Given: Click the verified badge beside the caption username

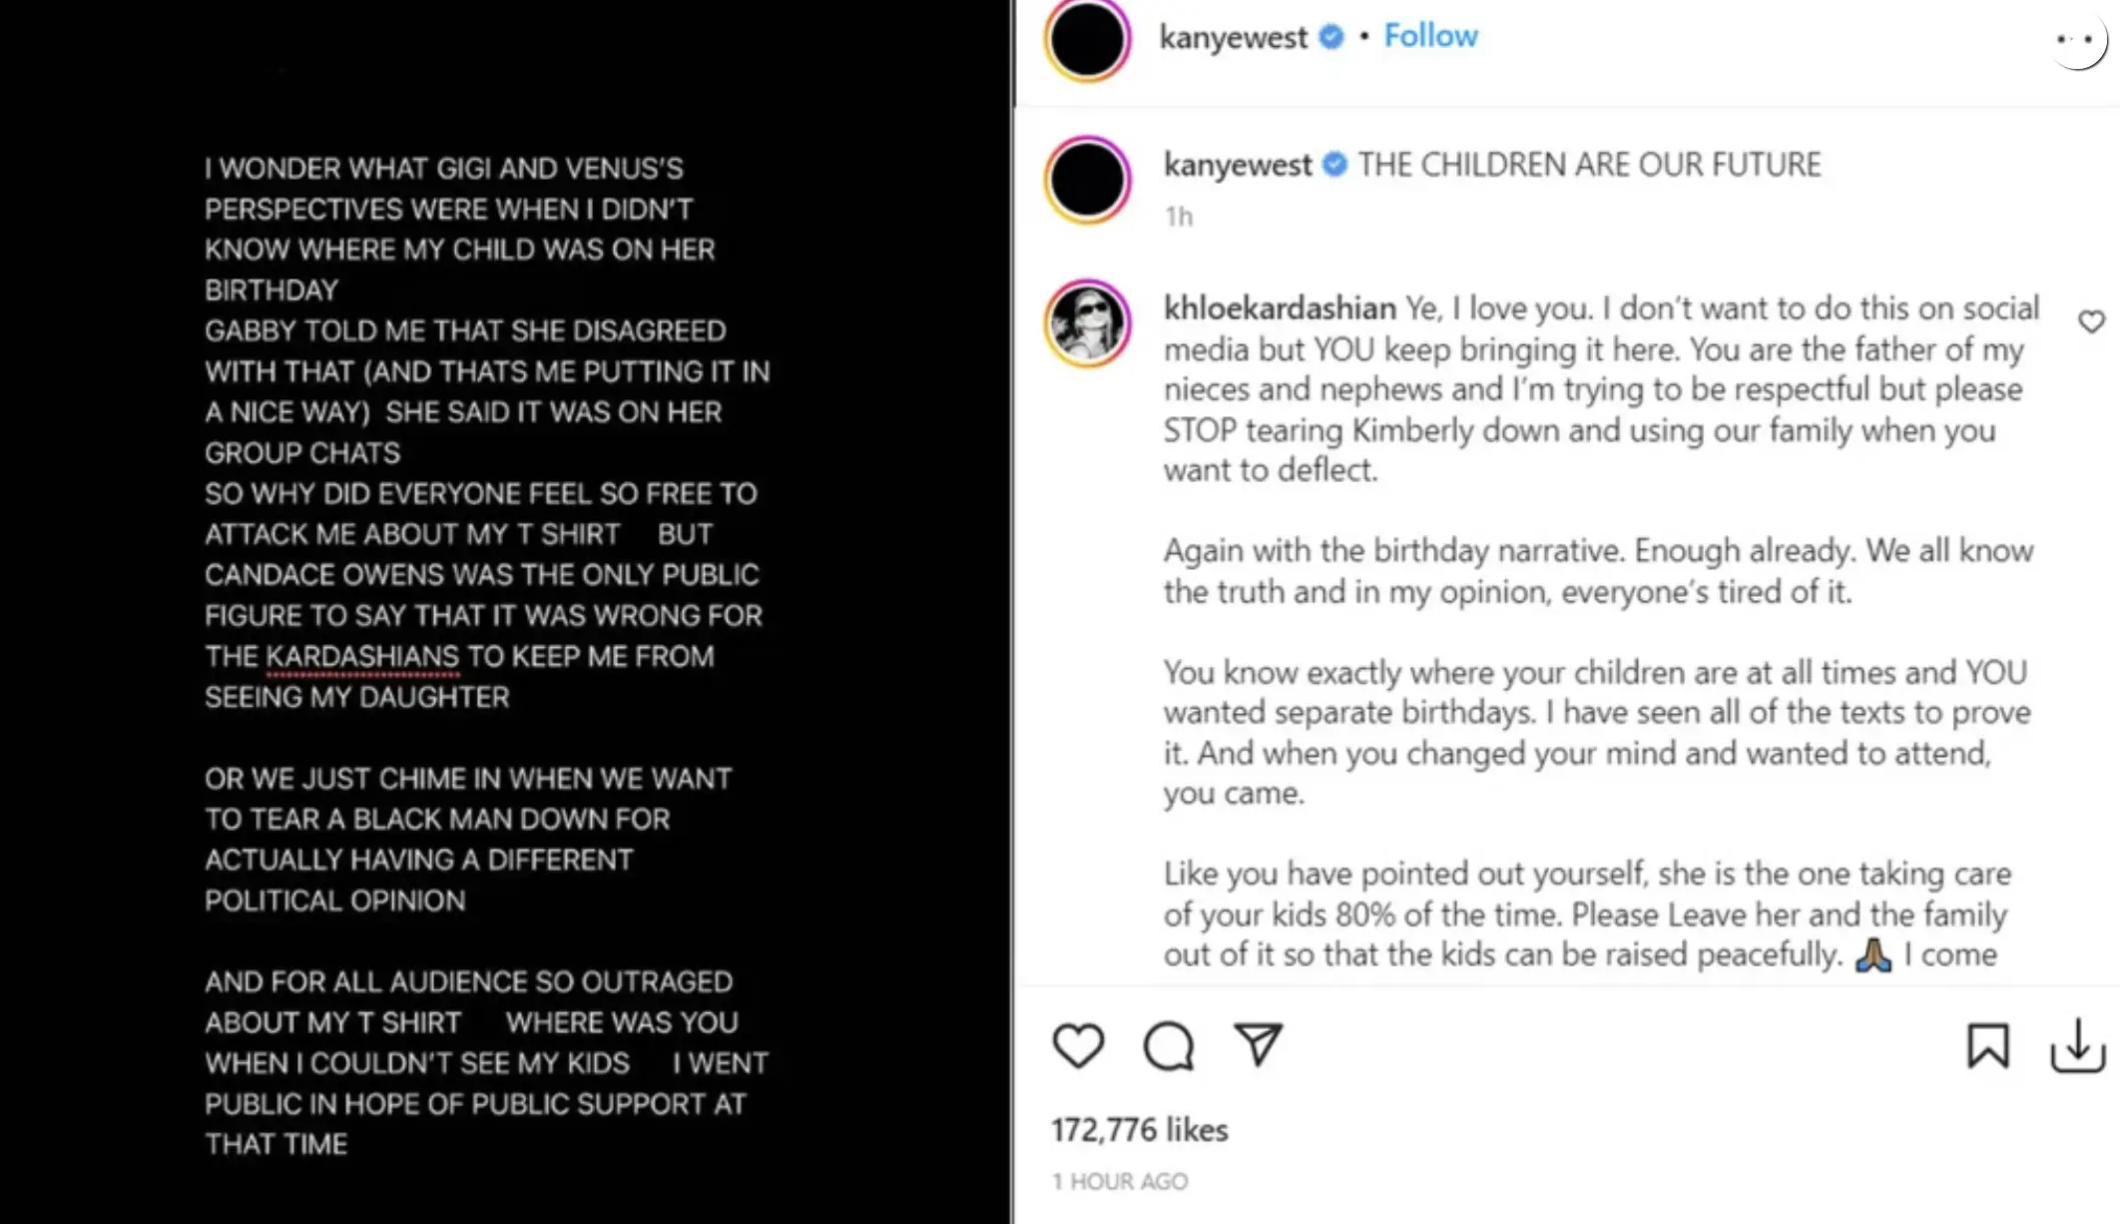Looking at the screenshot, I should click(x=1334, y=165).
